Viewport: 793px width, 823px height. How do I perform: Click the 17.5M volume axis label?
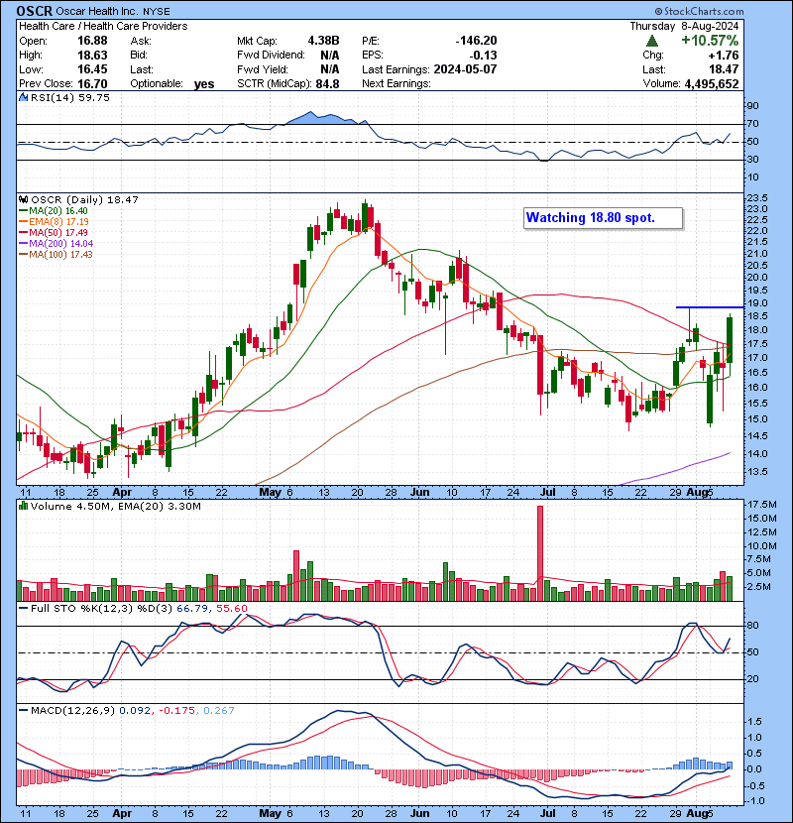click(762, 504)
